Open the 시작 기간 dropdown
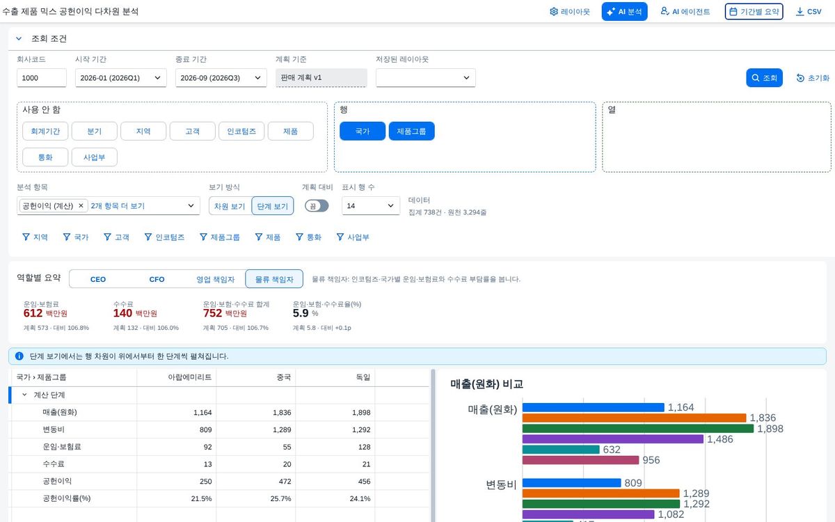 click(121, 78)
